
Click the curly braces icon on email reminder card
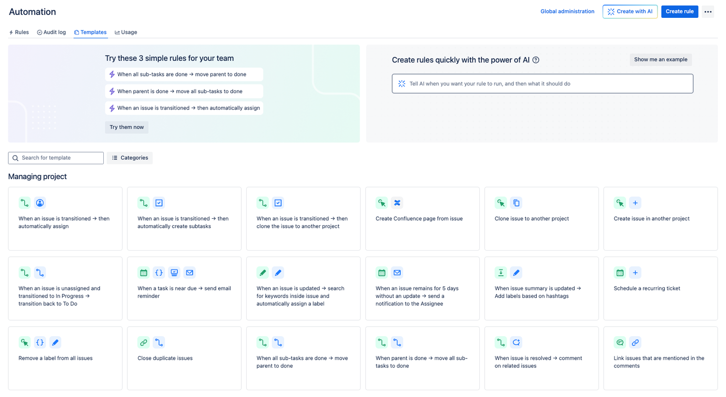point(159,272)
